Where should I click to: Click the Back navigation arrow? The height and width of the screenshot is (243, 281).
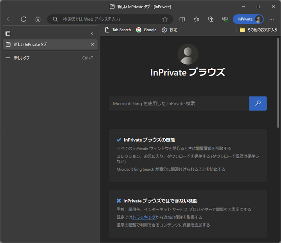[x=9, y=19]
